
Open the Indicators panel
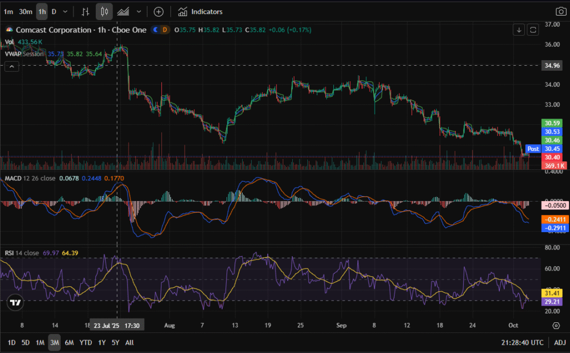coord(200,12)
